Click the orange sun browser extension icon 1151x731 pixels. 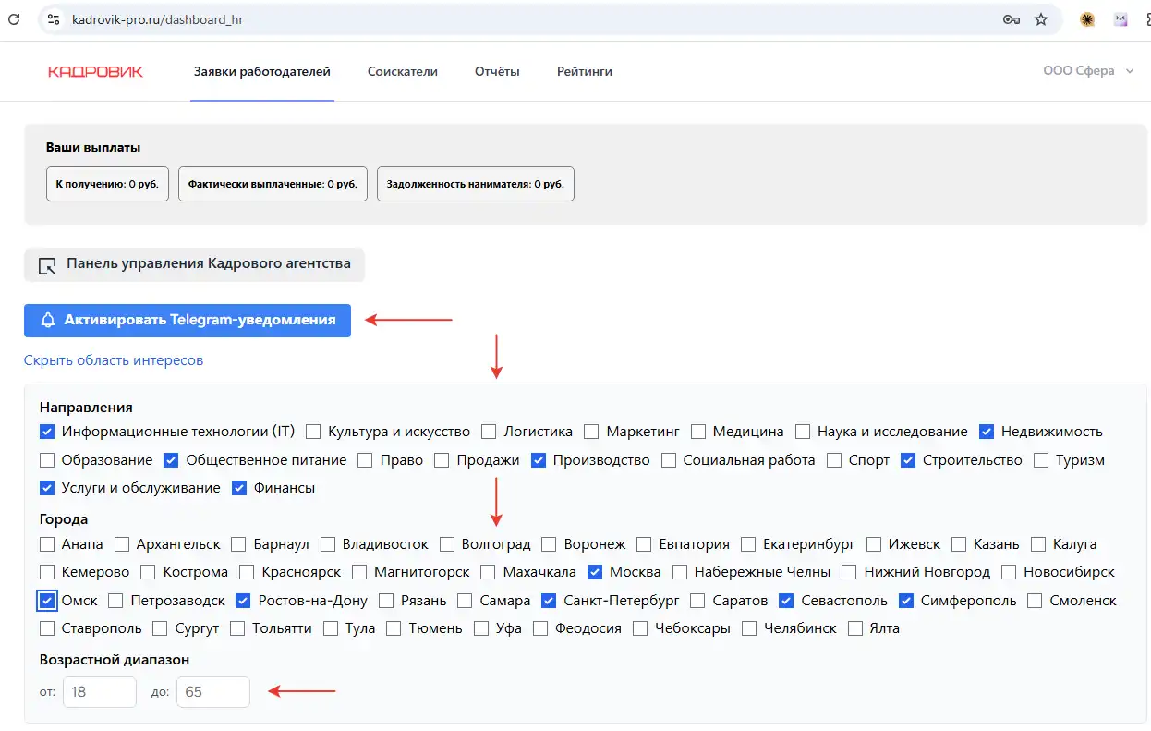click(1087, 19)
